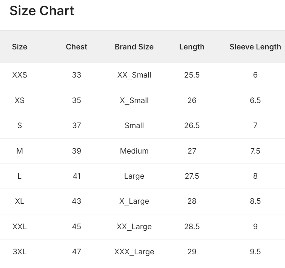Select the Brand Size column header
The height and width of the screenshot is (268, 285).
point(134,47)
